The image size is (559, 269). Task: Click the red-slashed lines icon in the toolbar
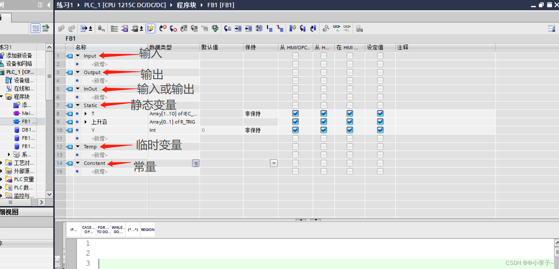coord(280,28)
